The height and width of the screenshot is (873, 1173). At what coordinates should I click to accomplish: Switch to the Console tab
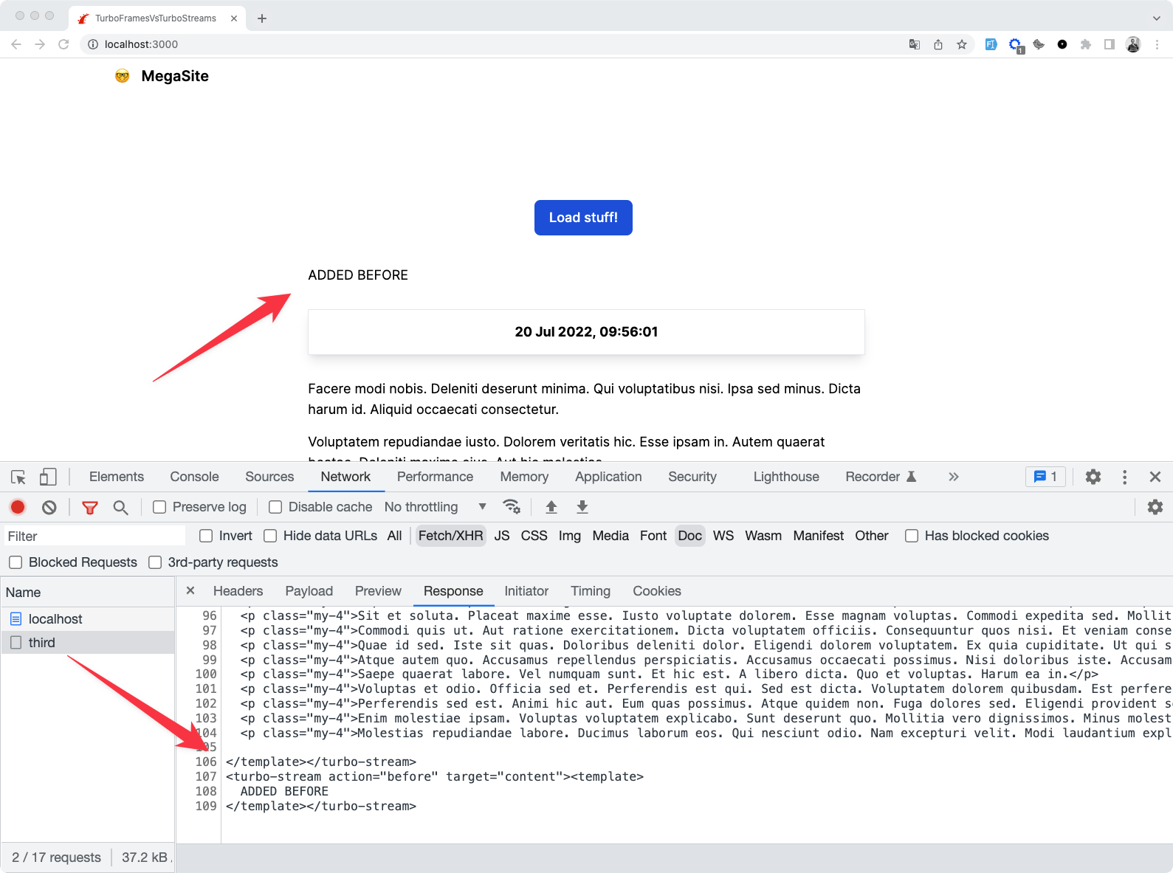(x=194, y=477)
